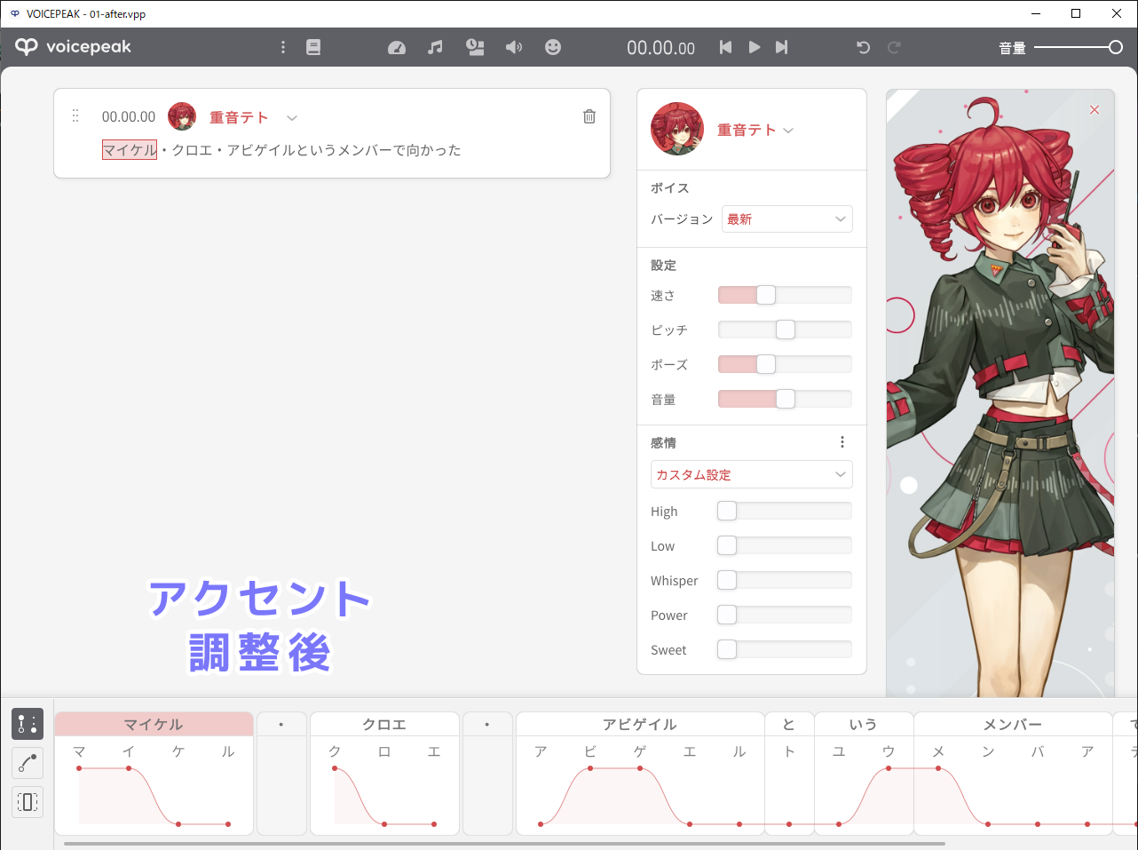Adjust the 音量 slider in settings
This screenshot has height=850, width=1138.
[x=785, y=399]
